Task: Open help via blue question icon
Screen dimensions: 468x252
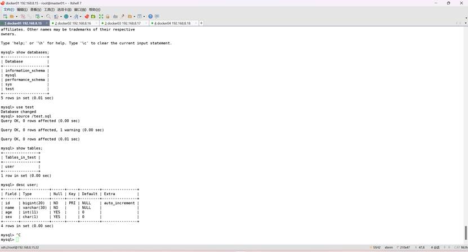Action: 150,16
